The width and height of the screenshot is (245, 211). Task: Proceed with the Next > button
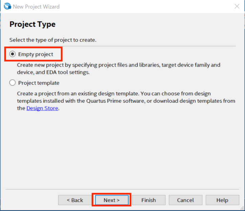tap(111, 200)
